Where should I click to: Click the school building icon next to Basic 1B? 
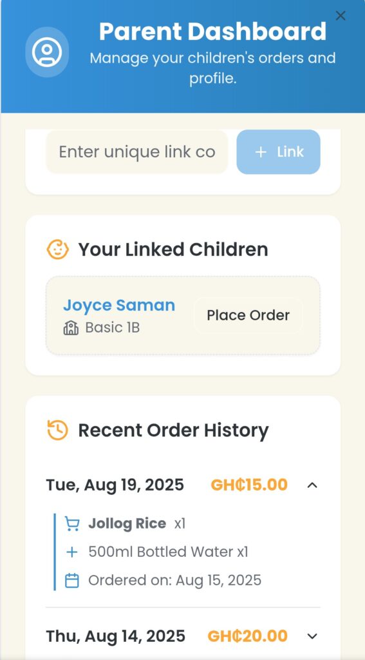click(71, 327)
